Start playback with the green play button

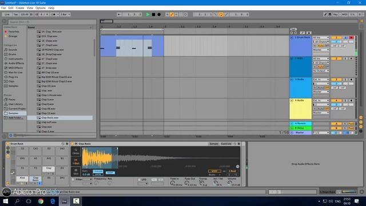click(148, 14)
